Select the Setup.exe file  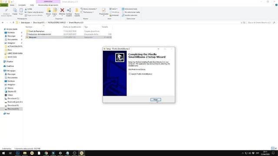point(33,37)
